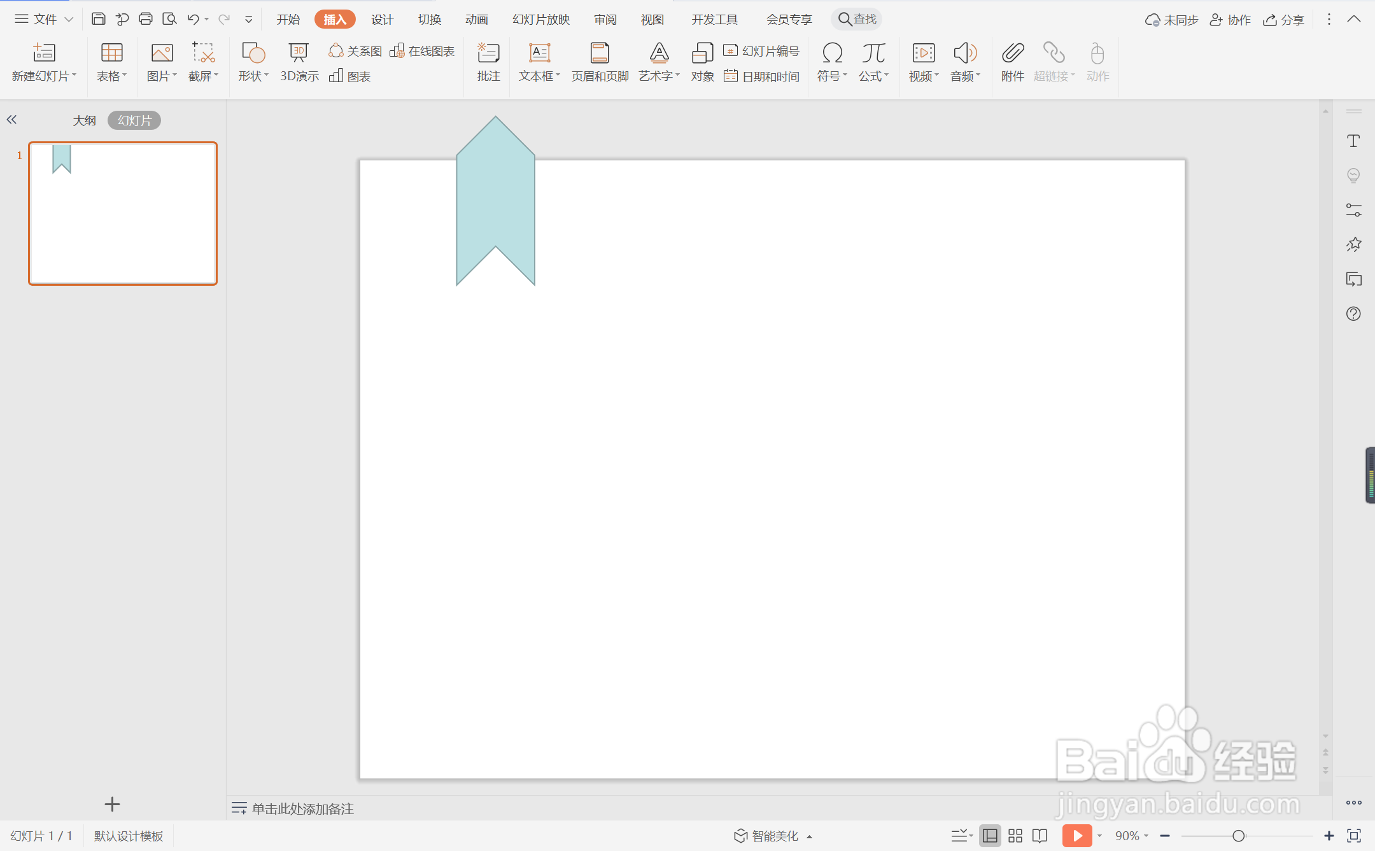Click 智能美化 smart beautify button
Image resolution: width=1375 pixels, height=851 pixels.
coord(773,836)
